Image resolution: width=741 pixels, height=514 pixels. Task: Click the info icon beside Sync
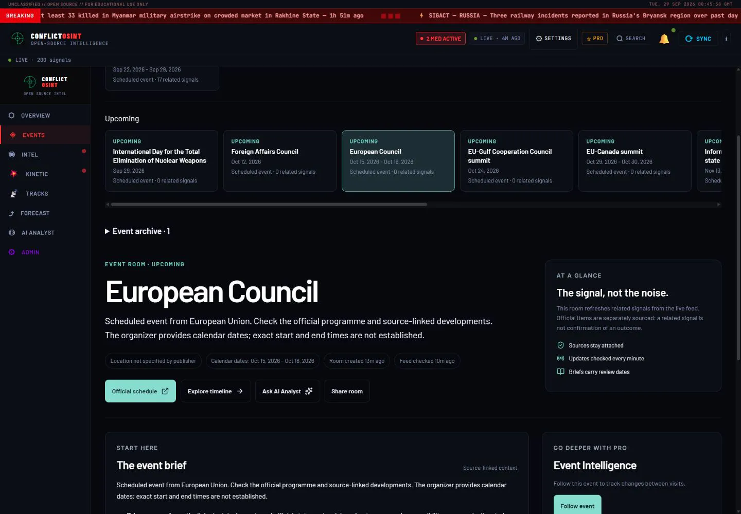point(726,39)
